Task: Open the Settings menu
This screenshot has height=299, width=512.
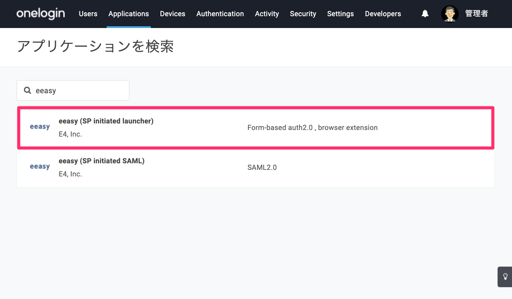Action: 341,14
